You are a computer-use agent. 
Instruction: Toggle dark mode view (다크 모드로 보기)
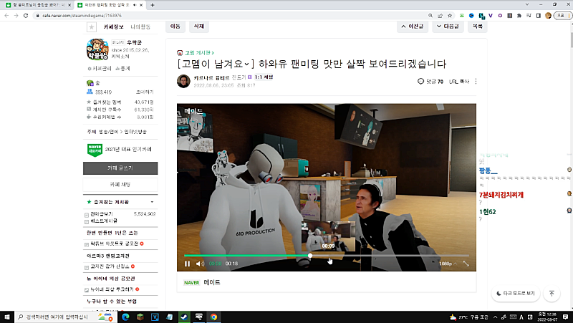coord(516,294)
